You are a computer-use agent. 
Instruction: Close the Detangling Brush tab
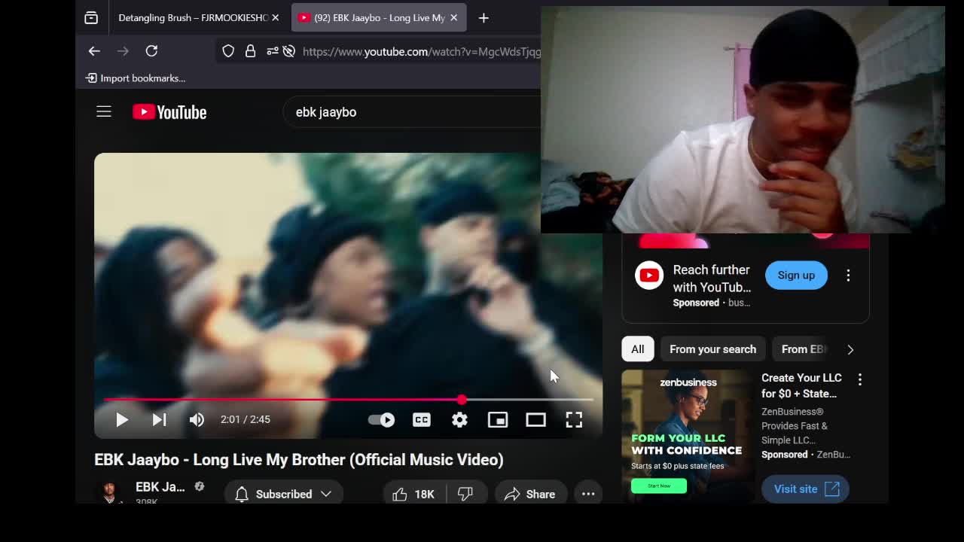275,17
